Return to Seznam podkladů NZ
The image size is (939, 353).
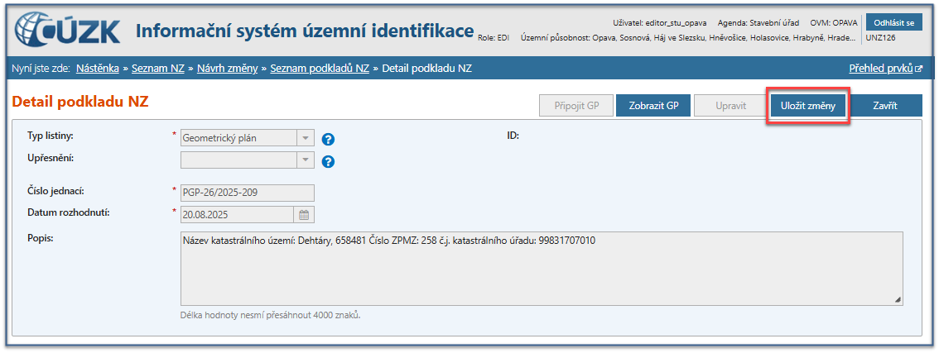320,69
